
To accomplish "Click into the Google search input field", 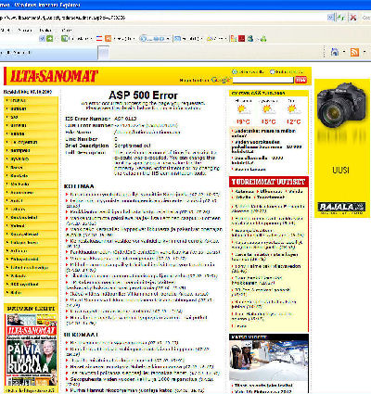I will (x=262, y=80).
